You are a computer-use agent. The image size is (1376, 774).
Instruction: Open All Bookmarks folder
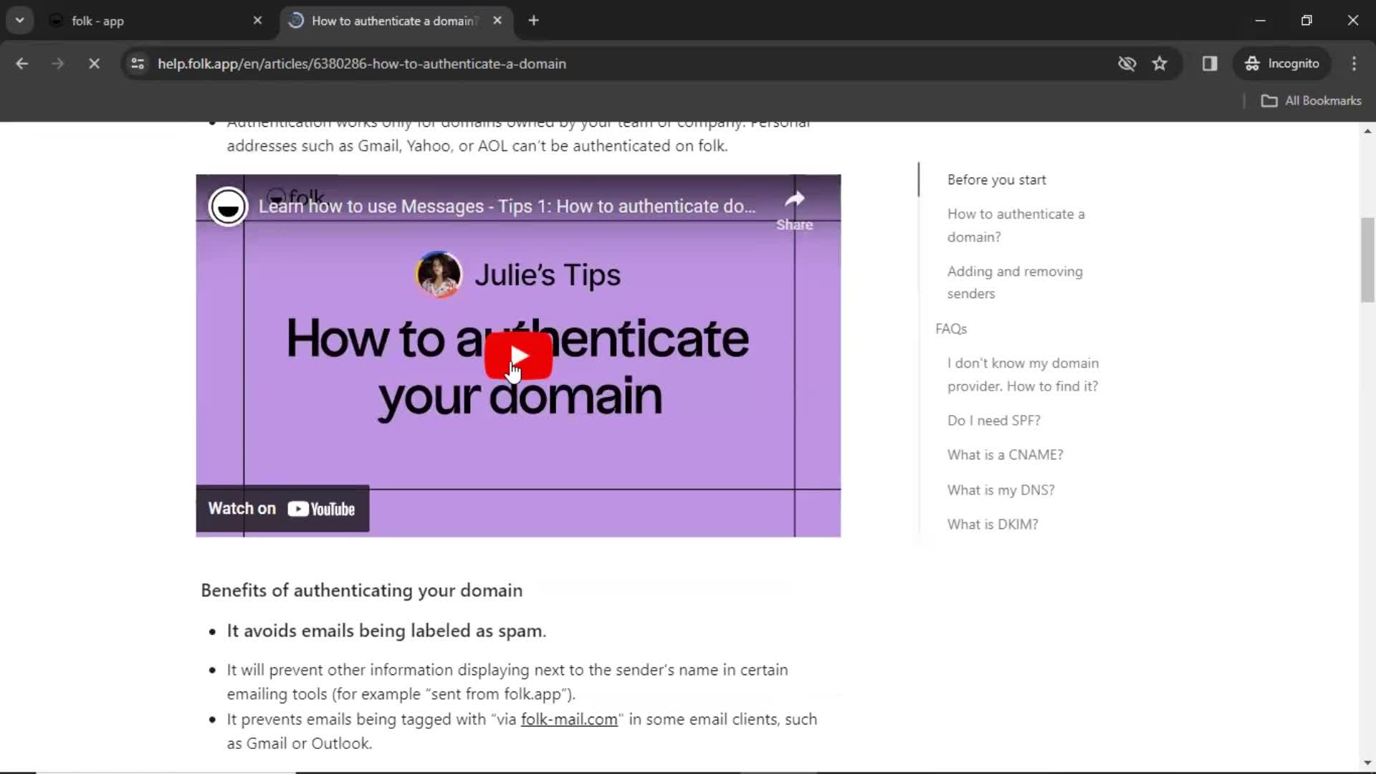(x=1311, y=101)
